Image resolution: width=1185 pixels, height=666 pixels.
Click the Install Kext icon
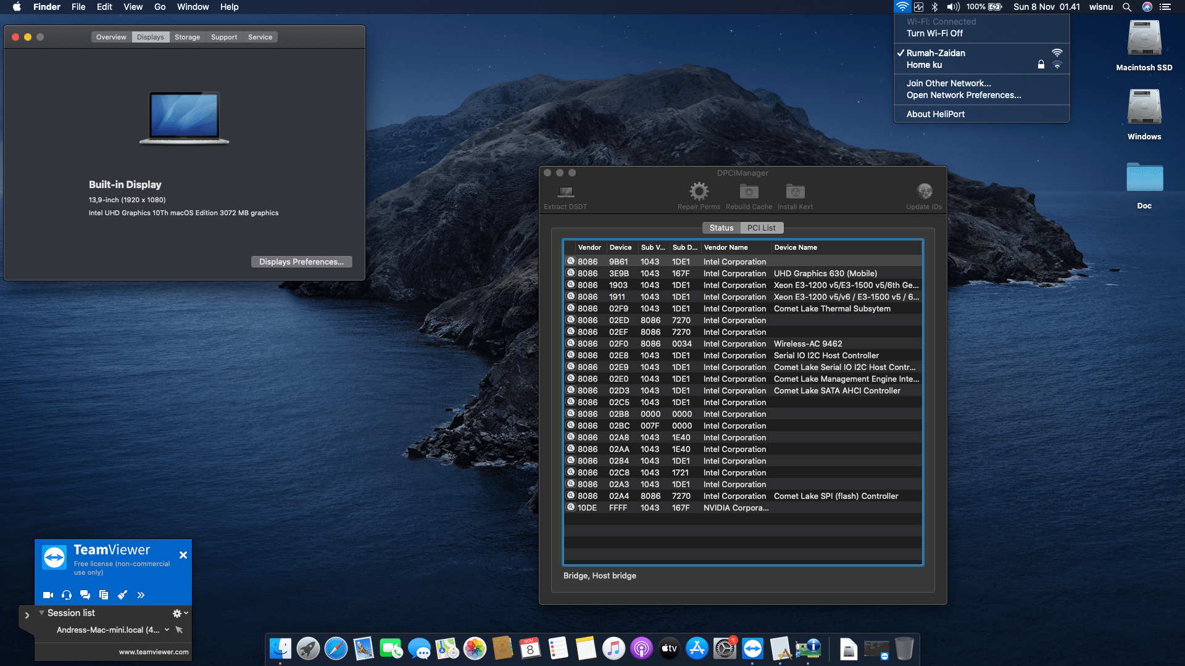(795, 194)
